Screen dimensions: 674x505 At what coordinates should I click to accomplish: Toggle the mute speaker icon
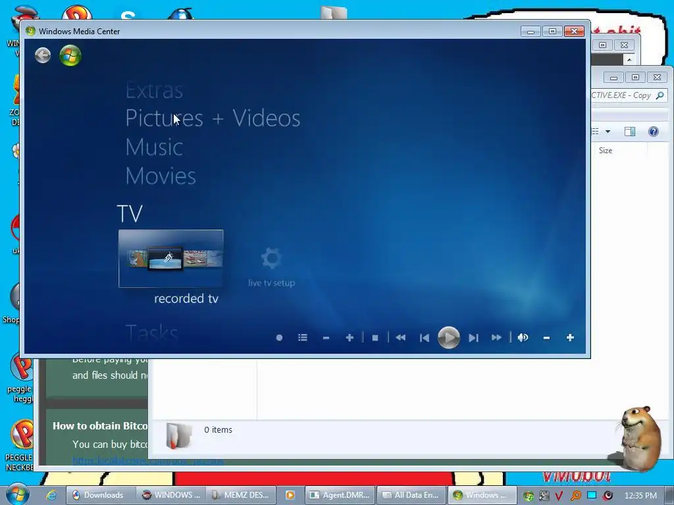tap(523, 337)
